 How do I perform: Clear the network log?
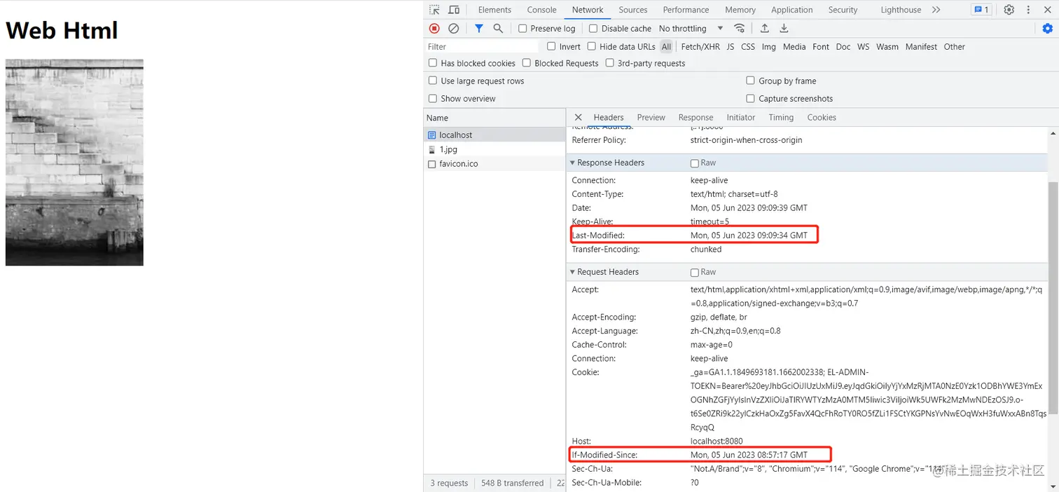(x=454, y=28)
